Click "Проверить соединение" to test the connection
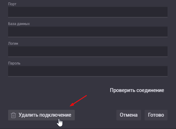This screenshot has height=129, width=176. point(137,90)
